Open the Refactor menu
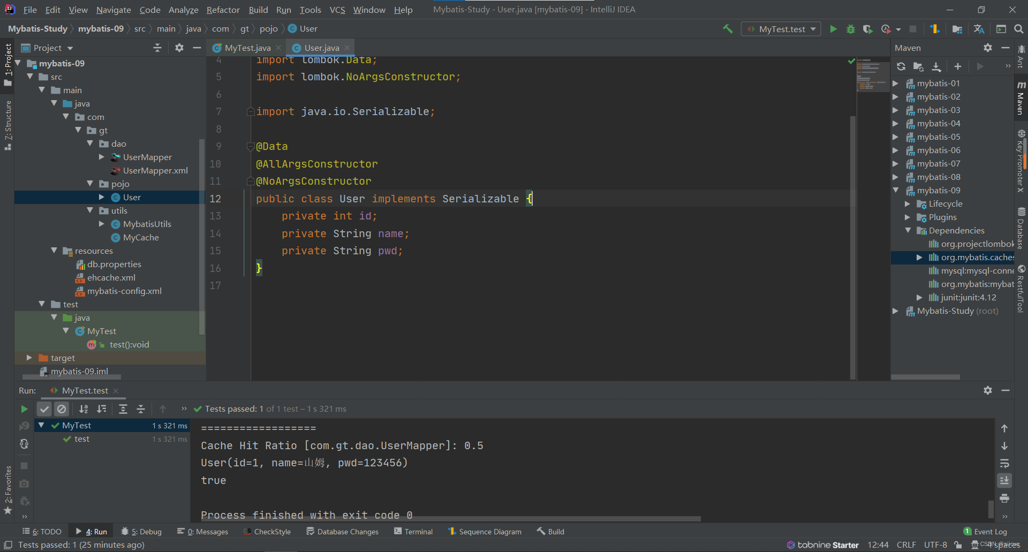The width and height of the screenshot is (1028, 552). (x=223, y=10)
